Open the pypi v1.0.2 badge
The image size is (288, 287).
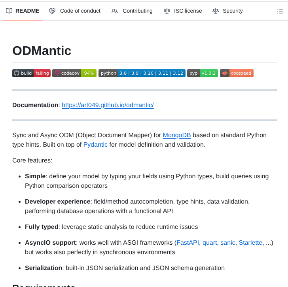(x=202, y=73)
